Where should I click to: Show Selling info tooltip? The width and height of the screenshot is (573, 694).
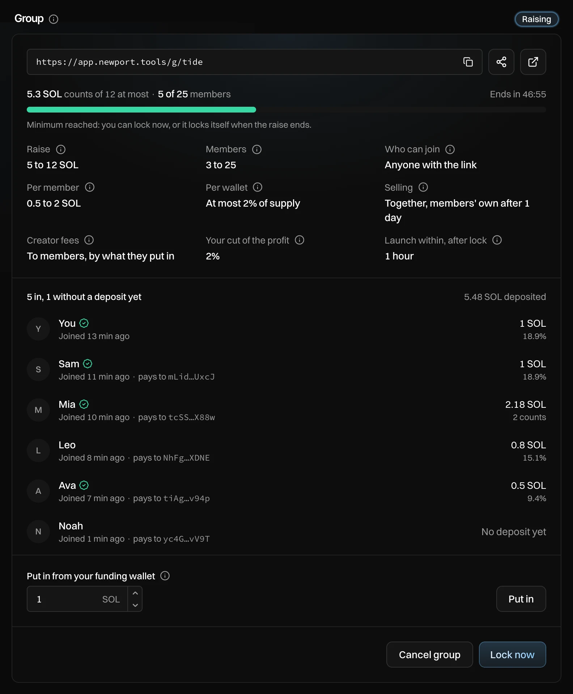click(x=423, y=187)
